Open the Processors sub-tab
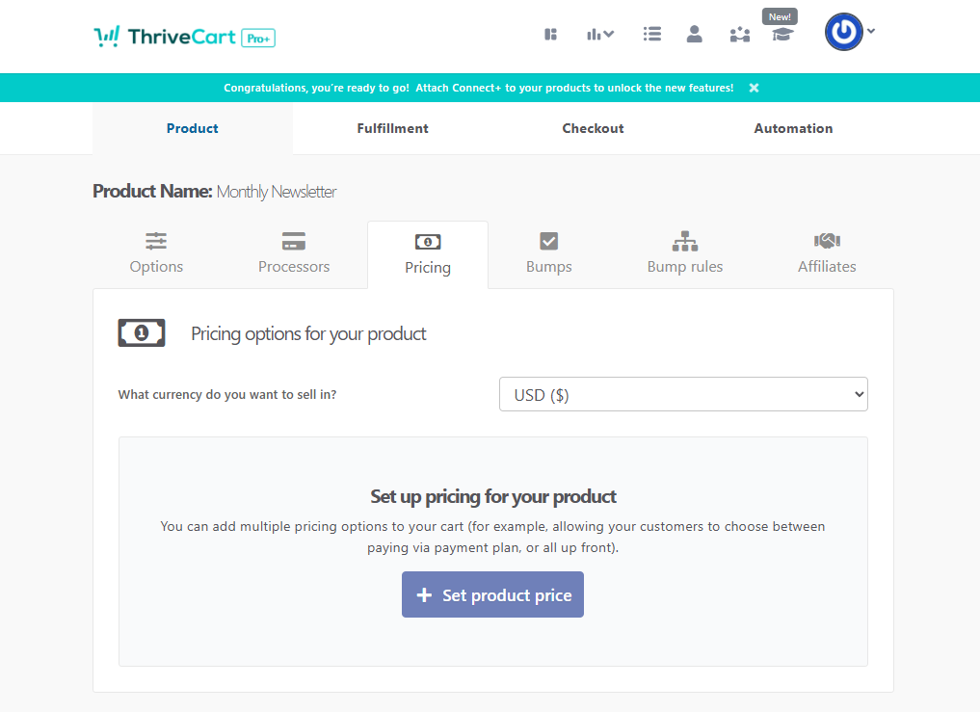This screenshot has width=980, height=712. (294, 253)
